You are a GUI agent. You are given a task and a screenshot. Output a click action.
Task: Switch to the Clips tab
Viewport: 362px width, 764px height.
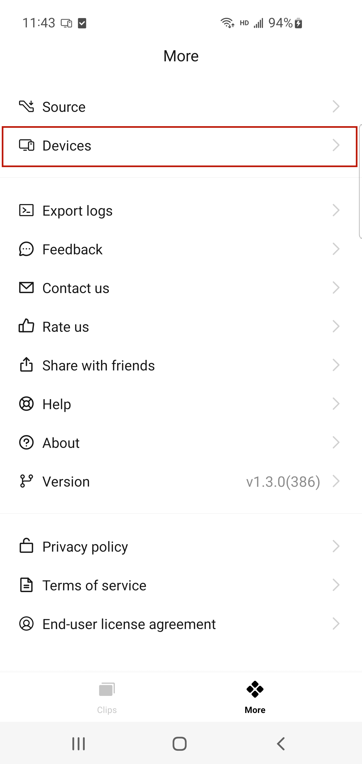107,697
